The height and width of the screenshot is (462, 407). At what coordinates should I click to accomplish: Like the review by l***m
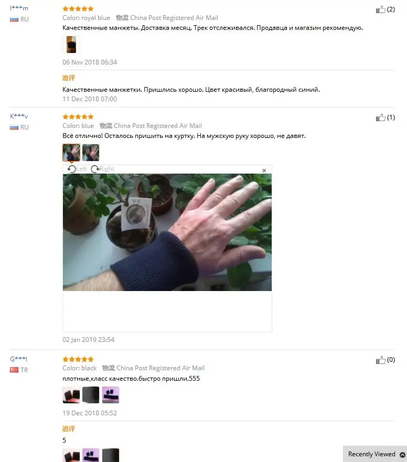tap(380, 9)
